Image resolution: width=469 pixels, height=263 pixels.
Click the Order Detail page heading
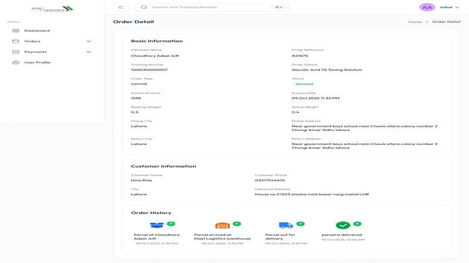click(134, 22)
